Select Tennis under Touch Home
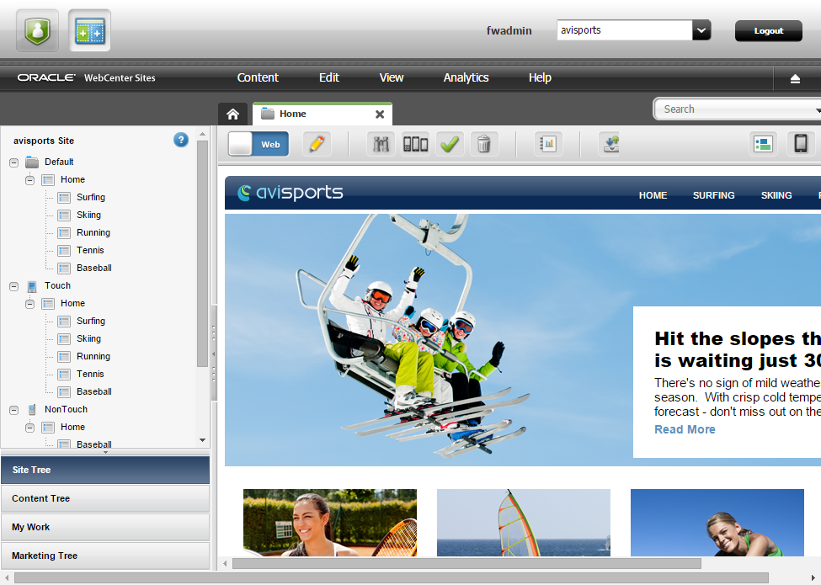The width and height of the screenshot is (821, 585). pos(90,374)
